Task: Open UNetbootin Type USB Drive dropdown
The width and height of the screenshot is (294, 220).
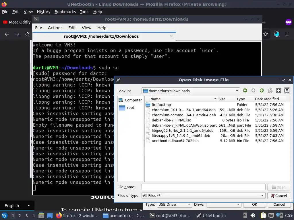Action: tap(174, 205)
